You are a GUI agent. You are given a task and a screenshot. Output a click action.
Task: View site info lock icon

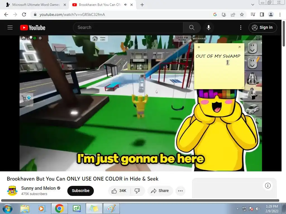pos(35,14)
